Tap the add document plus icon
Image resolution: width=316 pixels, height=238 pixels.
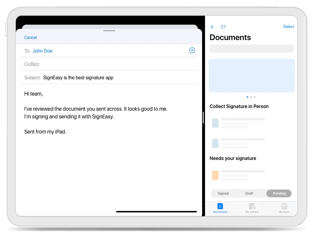pos(212,27)
